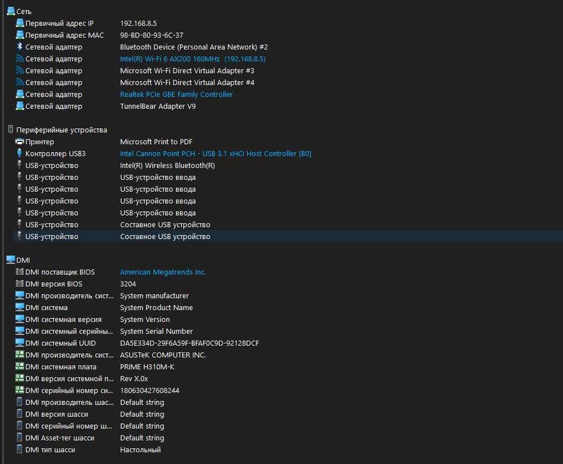563x464 pixels.
Task: Click the Сеть section network icon
Action: tap(11, 11)
